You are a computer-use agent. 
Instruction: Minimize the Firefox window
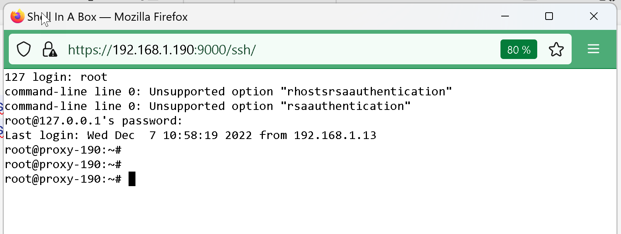click(505, 16)
